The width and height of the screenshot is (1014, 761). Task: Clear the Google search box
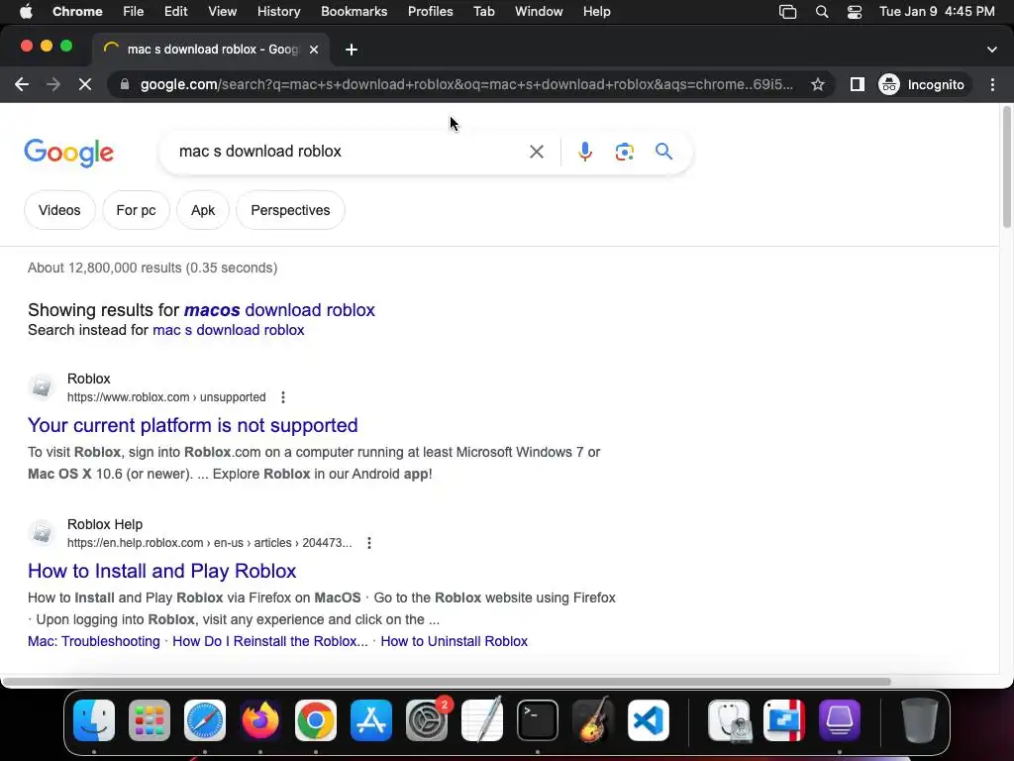tap(536, 152)
